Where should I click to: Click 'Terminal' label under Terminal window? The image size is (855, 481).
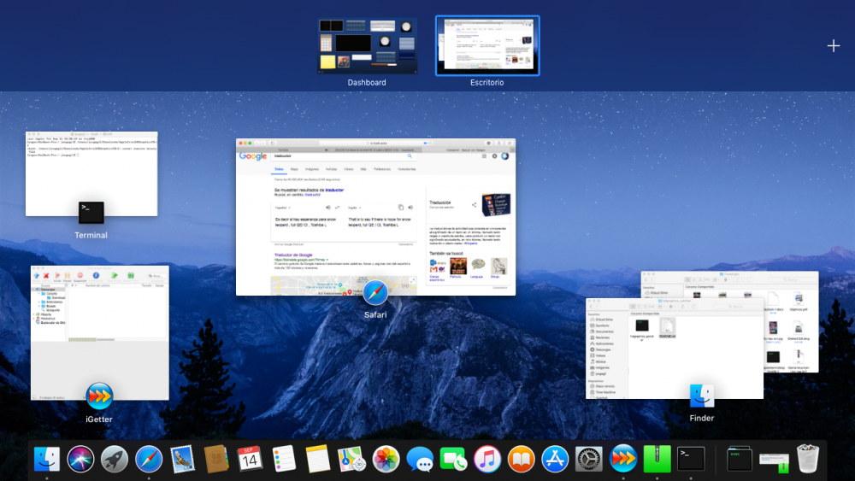[91, 235]
